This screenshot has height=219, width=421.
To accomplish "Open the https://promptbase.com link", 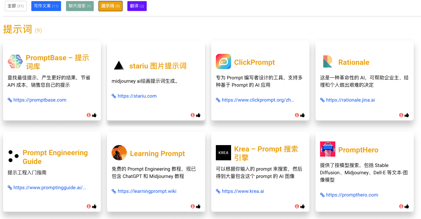I will click(x=40, y=100).
